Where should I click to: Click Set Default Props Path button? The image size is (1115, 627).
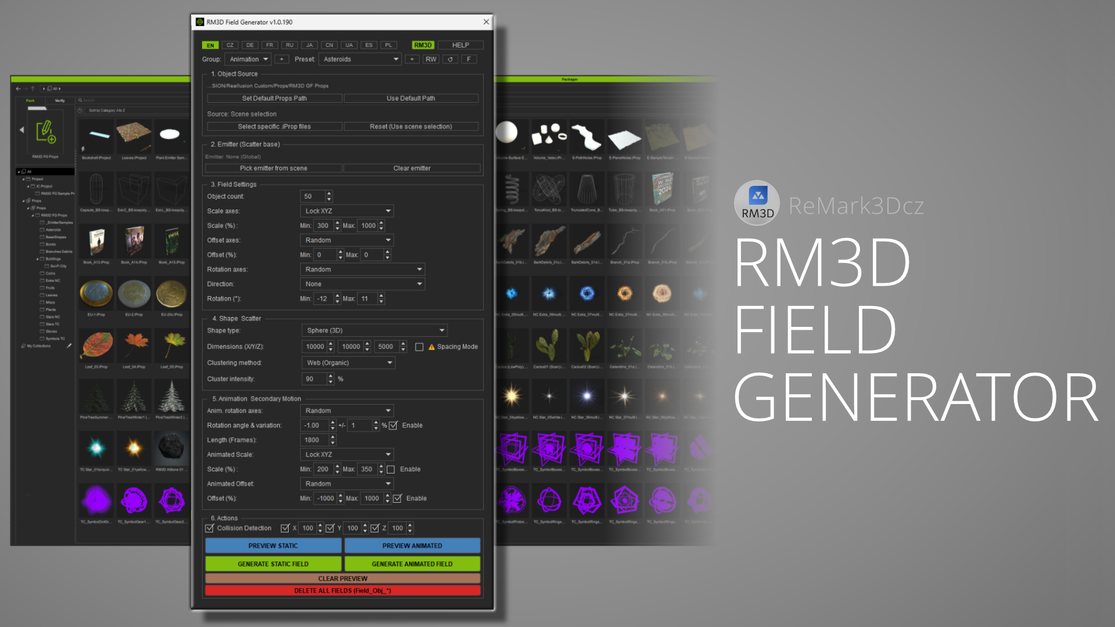tap(274, 99)
